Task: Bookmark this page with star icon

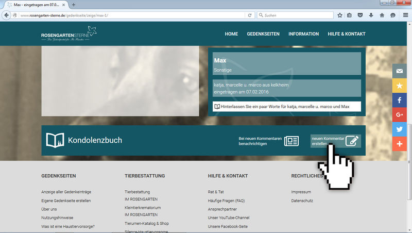Action: pyautogui.click(x=340, y=15)
